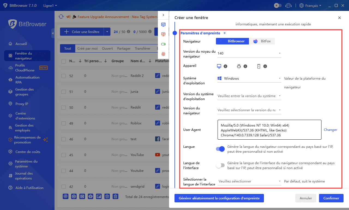Screen dimensions: 349x210
Task: Click Générer aléatoirement la configuration d'empreinte
Action: [219, 198]
